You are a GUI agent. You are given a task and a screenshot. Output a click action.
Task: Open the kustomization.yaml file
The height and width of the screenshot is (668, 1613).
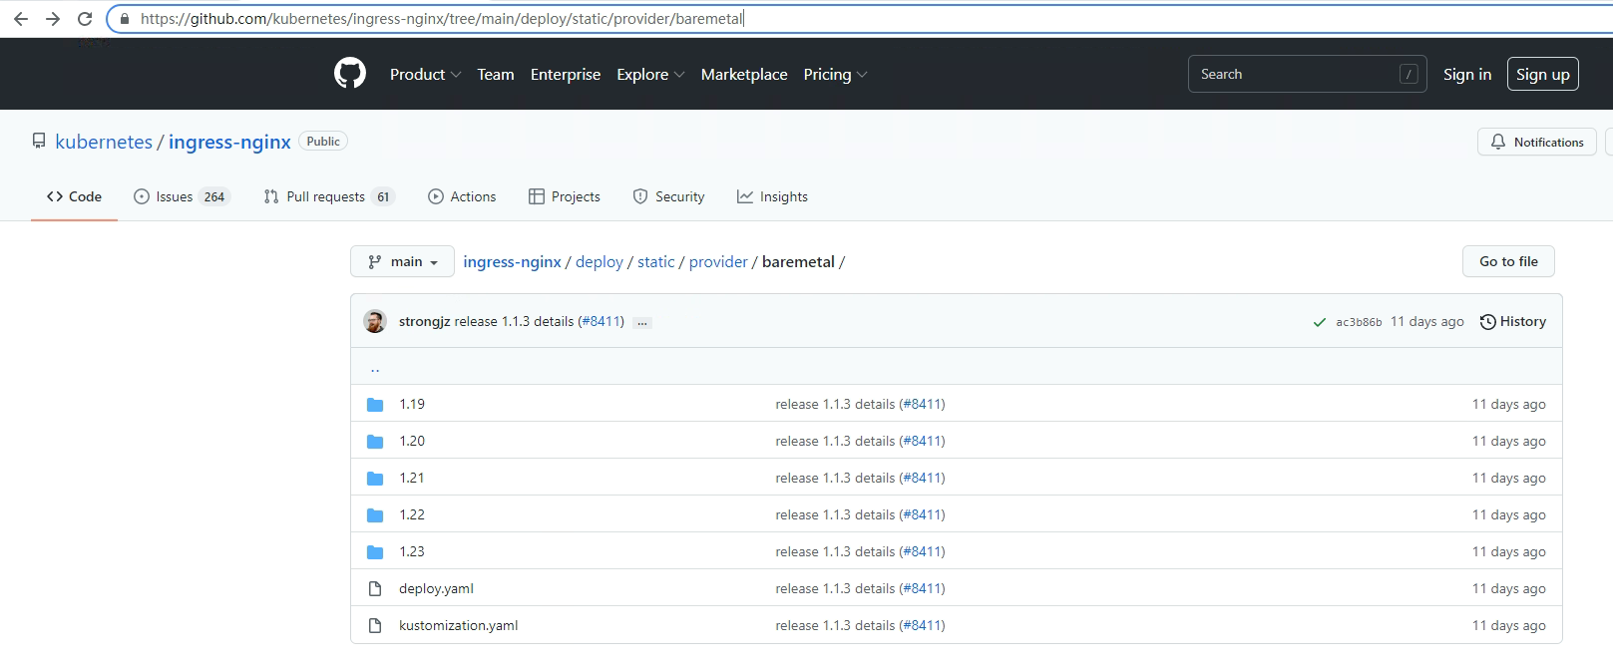tap(458, 625)
